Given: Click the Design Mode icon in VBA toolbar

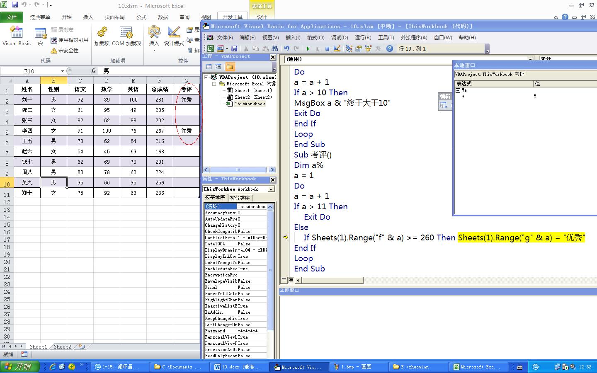Looking at the screenshot, I should [x=337, y=48].
